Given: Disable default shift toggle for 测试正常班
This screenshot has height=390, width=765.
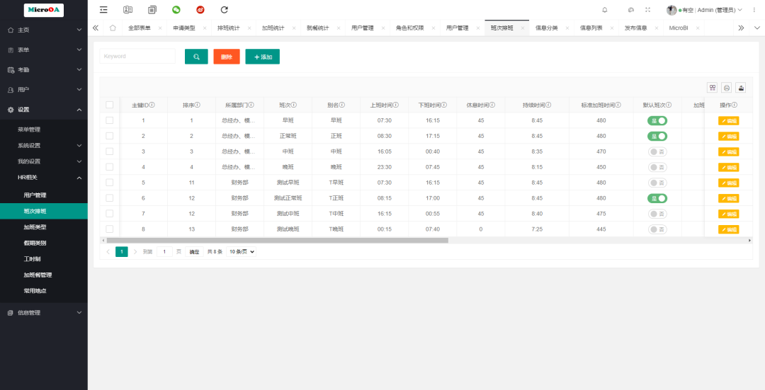Looking at the screenshot, I should click(x=657, y=198).
